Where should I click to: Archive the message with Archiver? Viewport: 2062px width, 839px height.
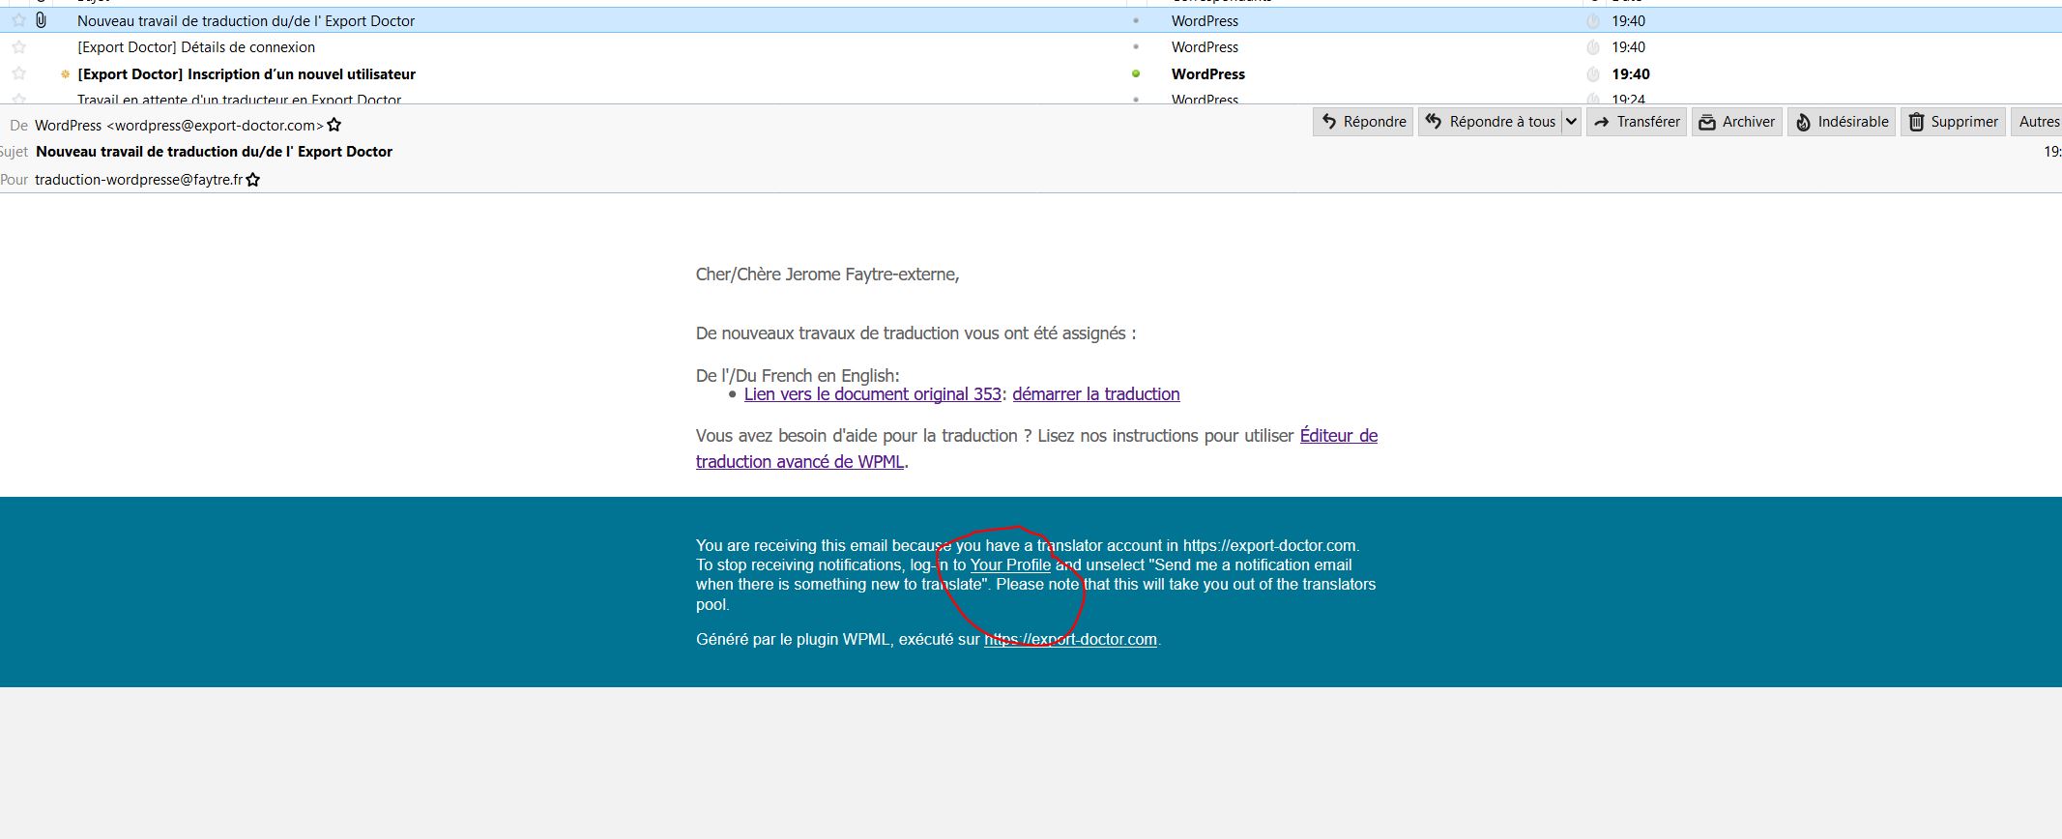pos(1737,122)
